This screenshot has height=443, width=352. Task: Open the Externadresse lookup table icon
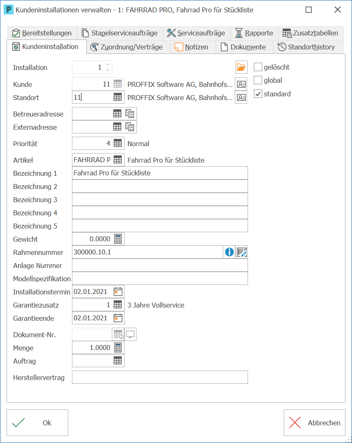point(117,127)
